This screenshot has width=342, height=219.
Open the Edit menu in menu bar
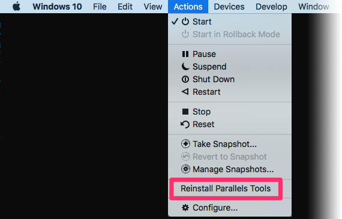click(125, 7)
